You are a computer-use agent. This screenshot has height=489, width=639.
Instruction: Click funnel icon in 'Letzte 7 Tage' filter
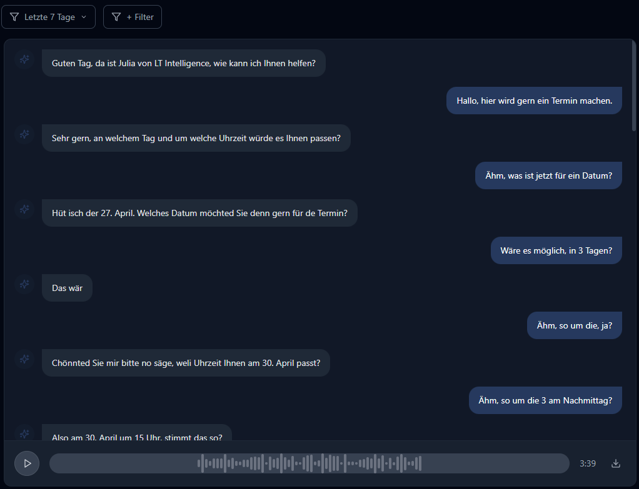pyautogui.click(x=14, y=17)
